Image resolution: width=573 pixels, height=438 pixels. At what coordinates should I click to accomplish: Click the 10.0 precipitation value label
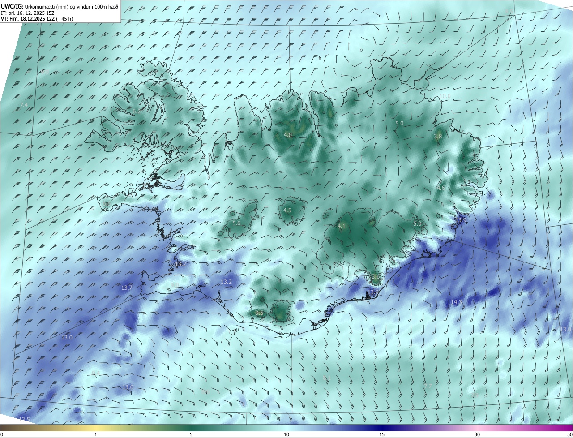pos(445,96)
